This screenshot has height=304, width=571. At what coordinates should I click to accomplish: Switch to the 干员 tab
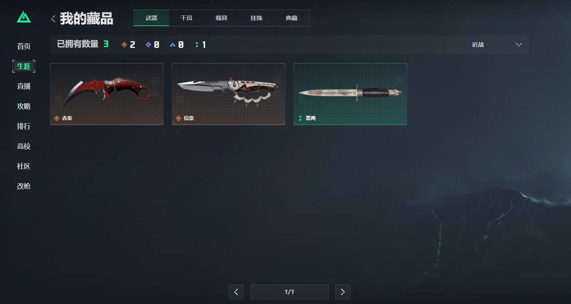tap(186, 18)
